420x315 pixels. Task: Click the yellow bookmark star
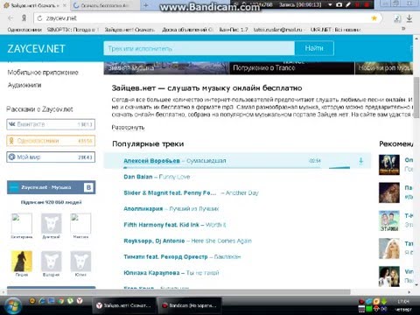(x=374, y=18)
